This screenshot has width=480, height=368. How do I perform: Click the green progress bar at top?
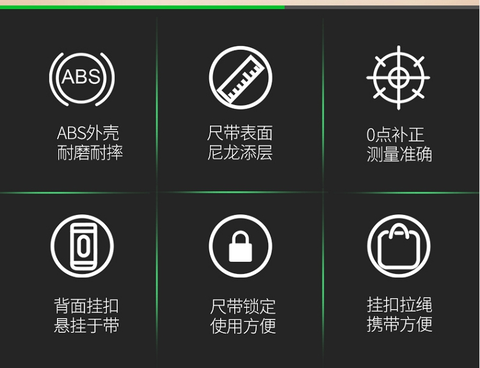(x=142, y=7)
